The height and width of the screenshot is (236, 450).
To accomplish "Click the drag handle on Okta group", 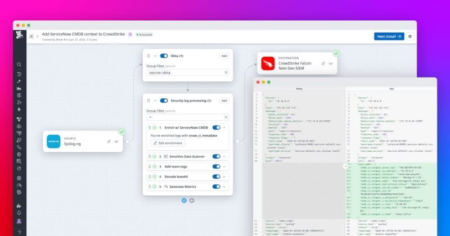I will click(148, 56).
